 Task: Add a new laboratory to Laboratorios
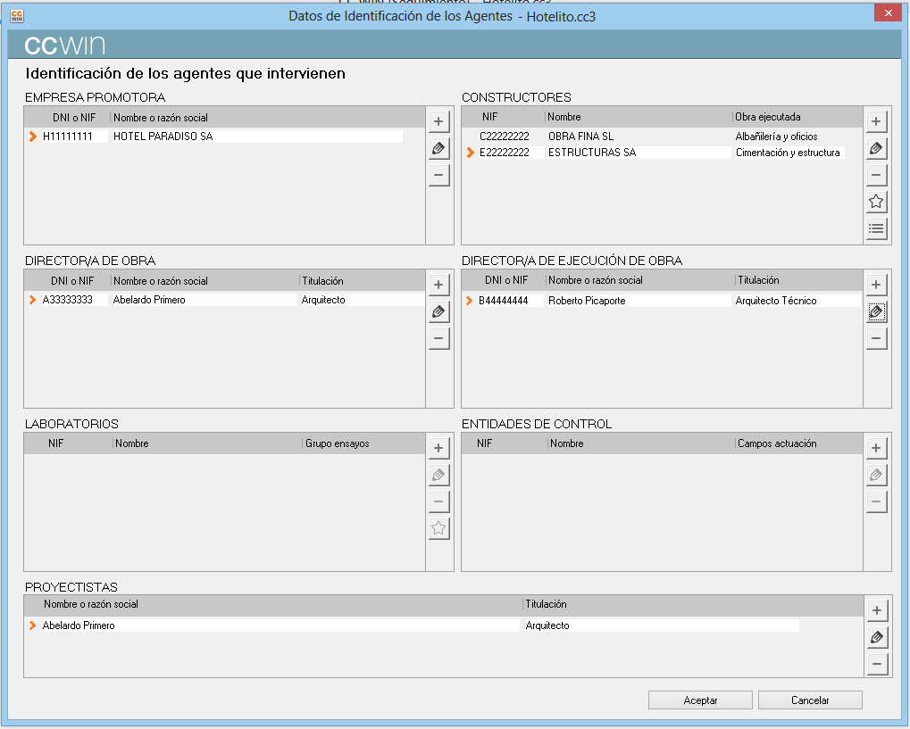click(438, 448)
